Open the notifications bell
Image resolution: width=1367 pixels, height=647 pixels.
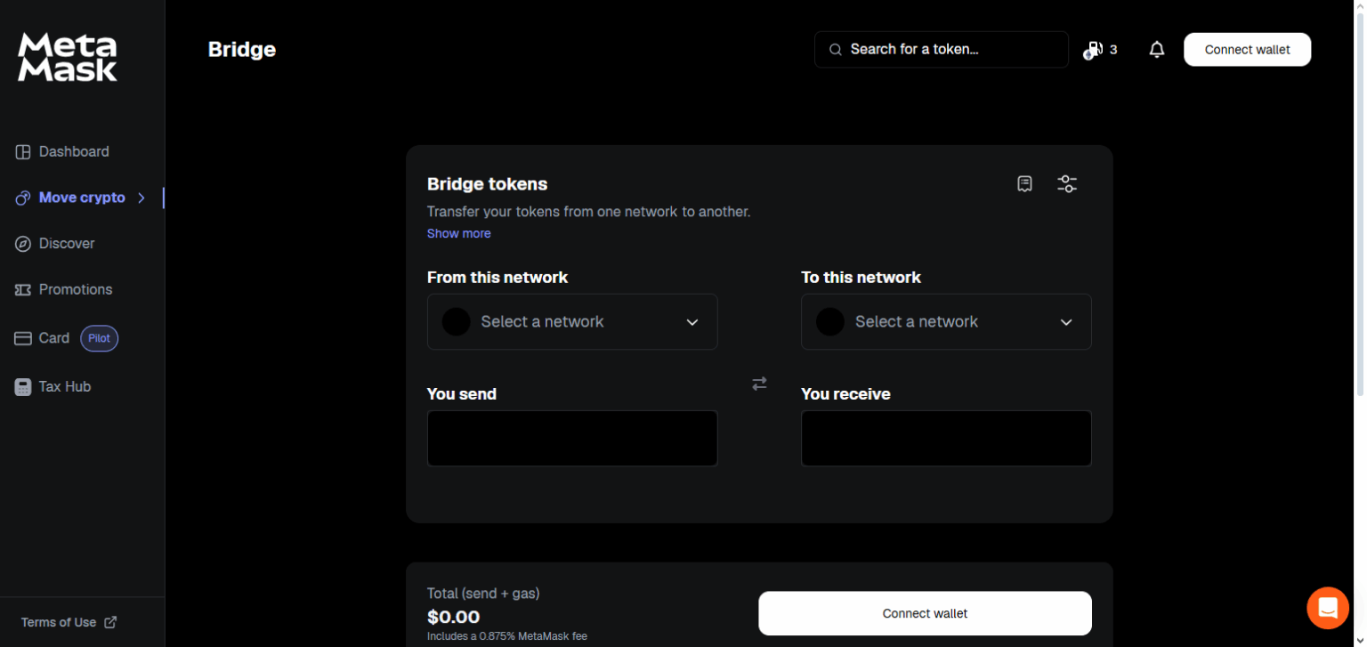[x=1156, y=49]
